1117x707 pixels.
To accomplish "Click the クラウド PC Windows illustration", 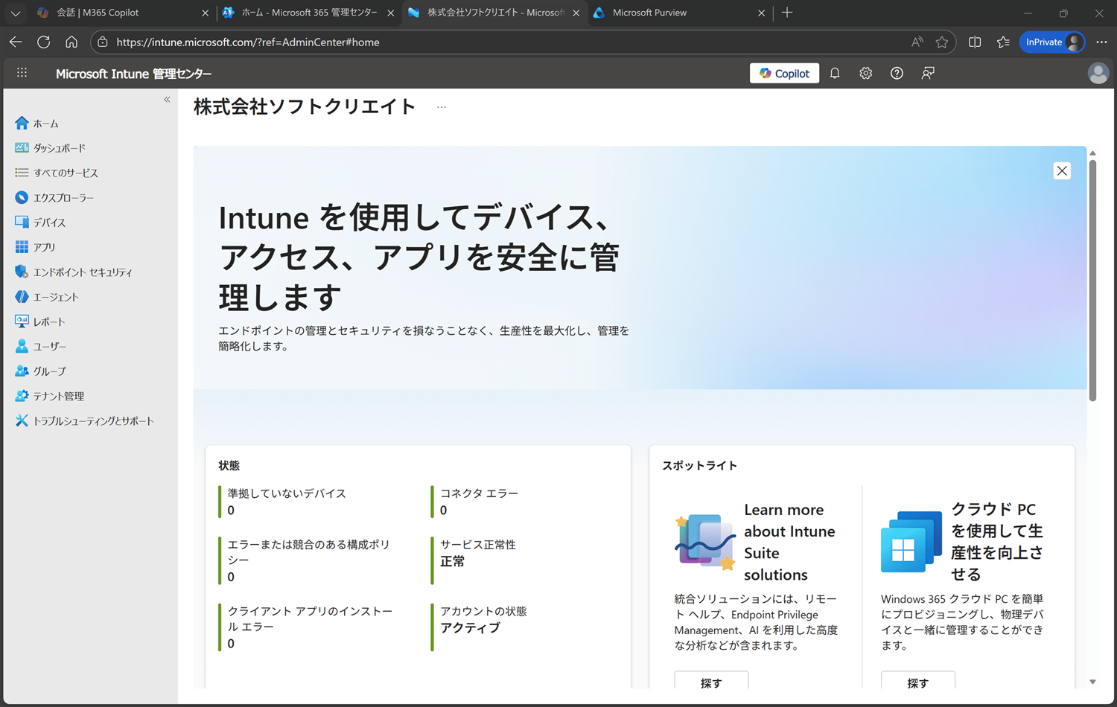I will (x=911, y=542).
